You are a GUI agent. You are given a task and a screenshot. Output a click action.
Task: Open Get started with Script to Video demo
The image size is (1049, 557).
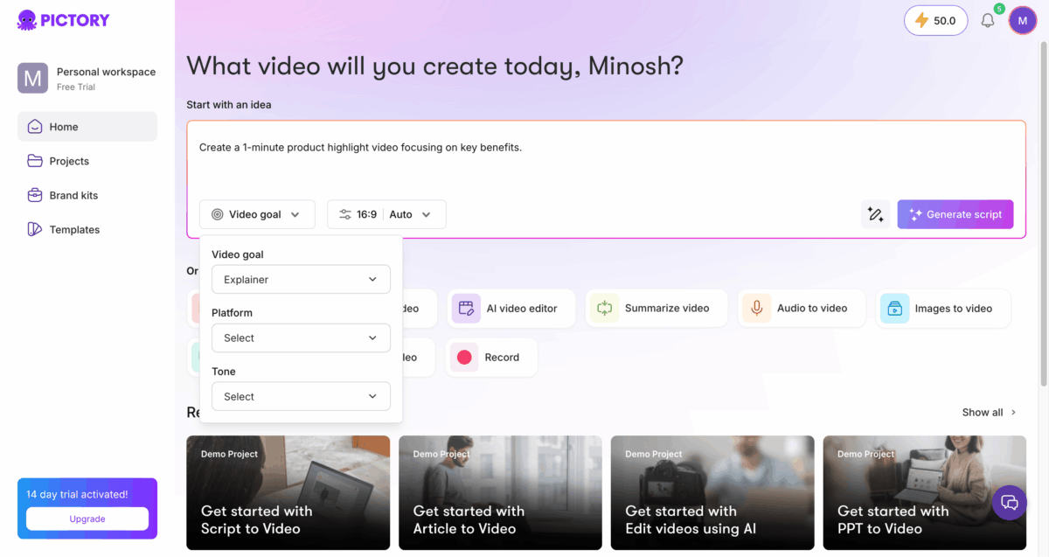point(288,492)
